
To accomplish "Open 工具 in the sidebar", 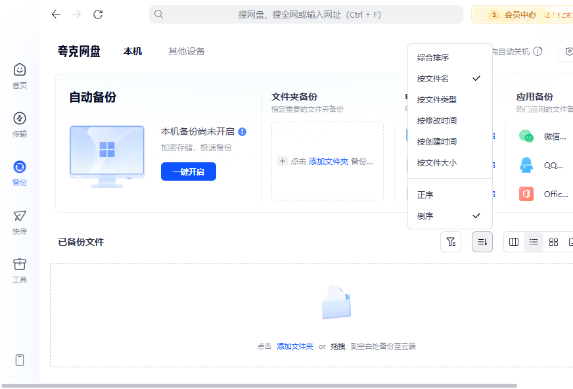I will coord(20,271).
